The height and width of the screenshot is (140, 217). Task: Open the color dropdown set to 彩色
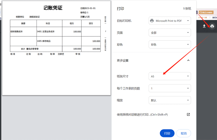coord(170,44)
